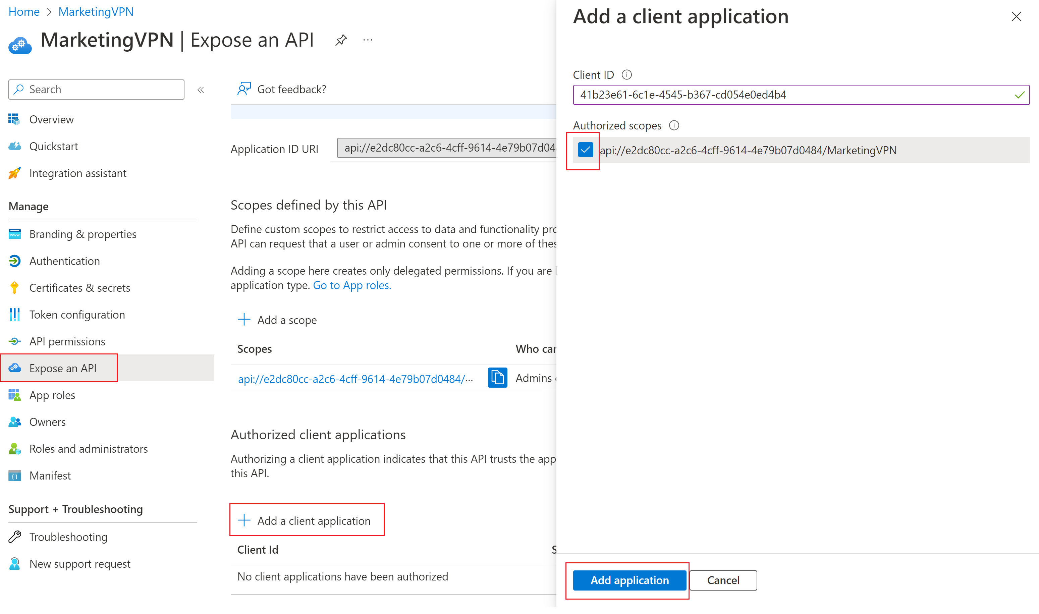Click the Home breadcrumb link
Viewport: 1039px width, 614px height.
pyautogui.click(x=23, y=12)
